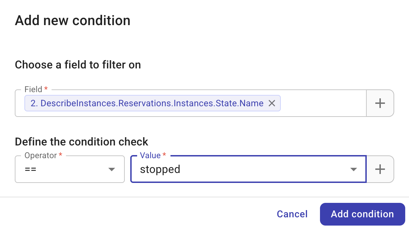Click the plus button beside Field box

click(x=380, y=103)
